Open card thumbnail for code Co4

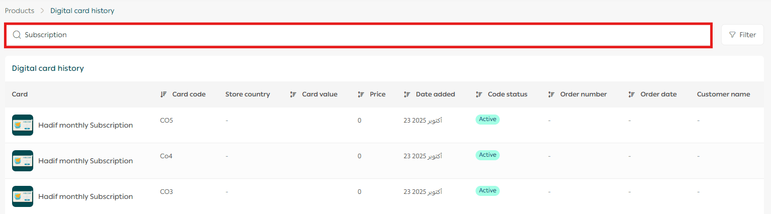tap(23, 161)
